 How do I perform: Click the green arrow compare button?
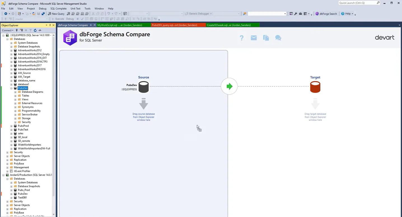click(229, 86)
